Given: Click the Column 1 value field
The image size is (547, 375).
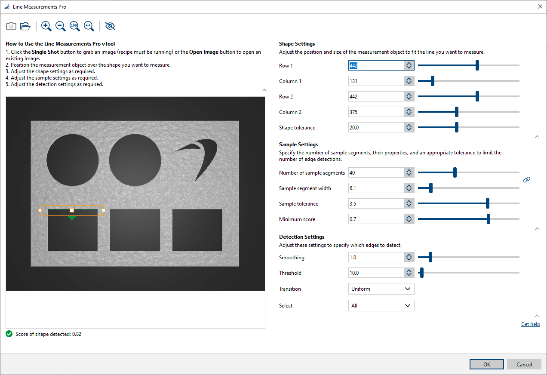Looking at the screenshot, I should pyautogui.click(x=376, y=81).
